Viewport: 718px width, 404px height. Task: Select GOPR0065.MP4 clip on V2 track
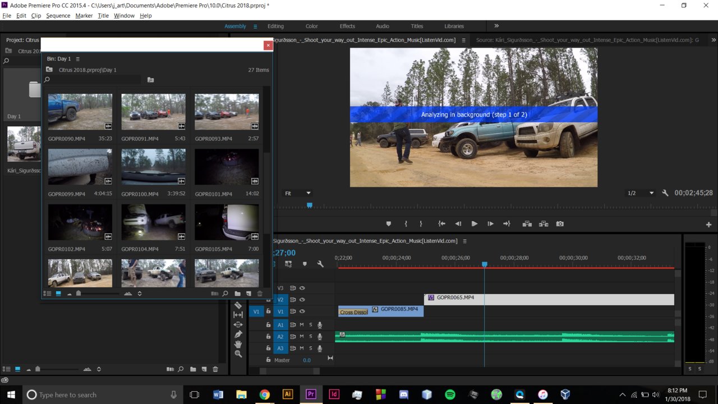(x=549, y=300)
